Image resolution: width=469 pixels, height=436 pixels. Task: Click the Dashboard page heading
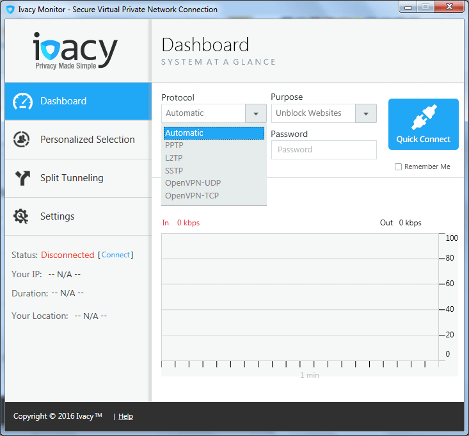pyautogui.click(x=205, y=45)
